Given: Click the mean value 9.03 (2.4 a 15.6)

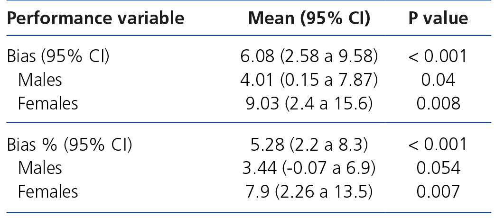Looking at the screenshot, I should 309,103.
